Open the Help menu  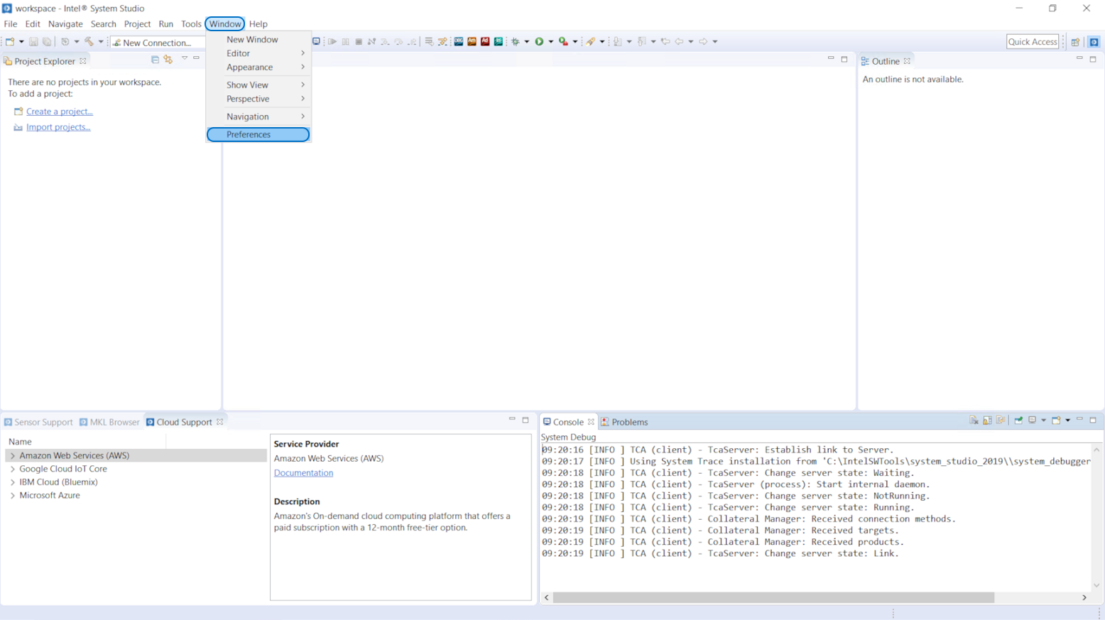pos(258,24)
